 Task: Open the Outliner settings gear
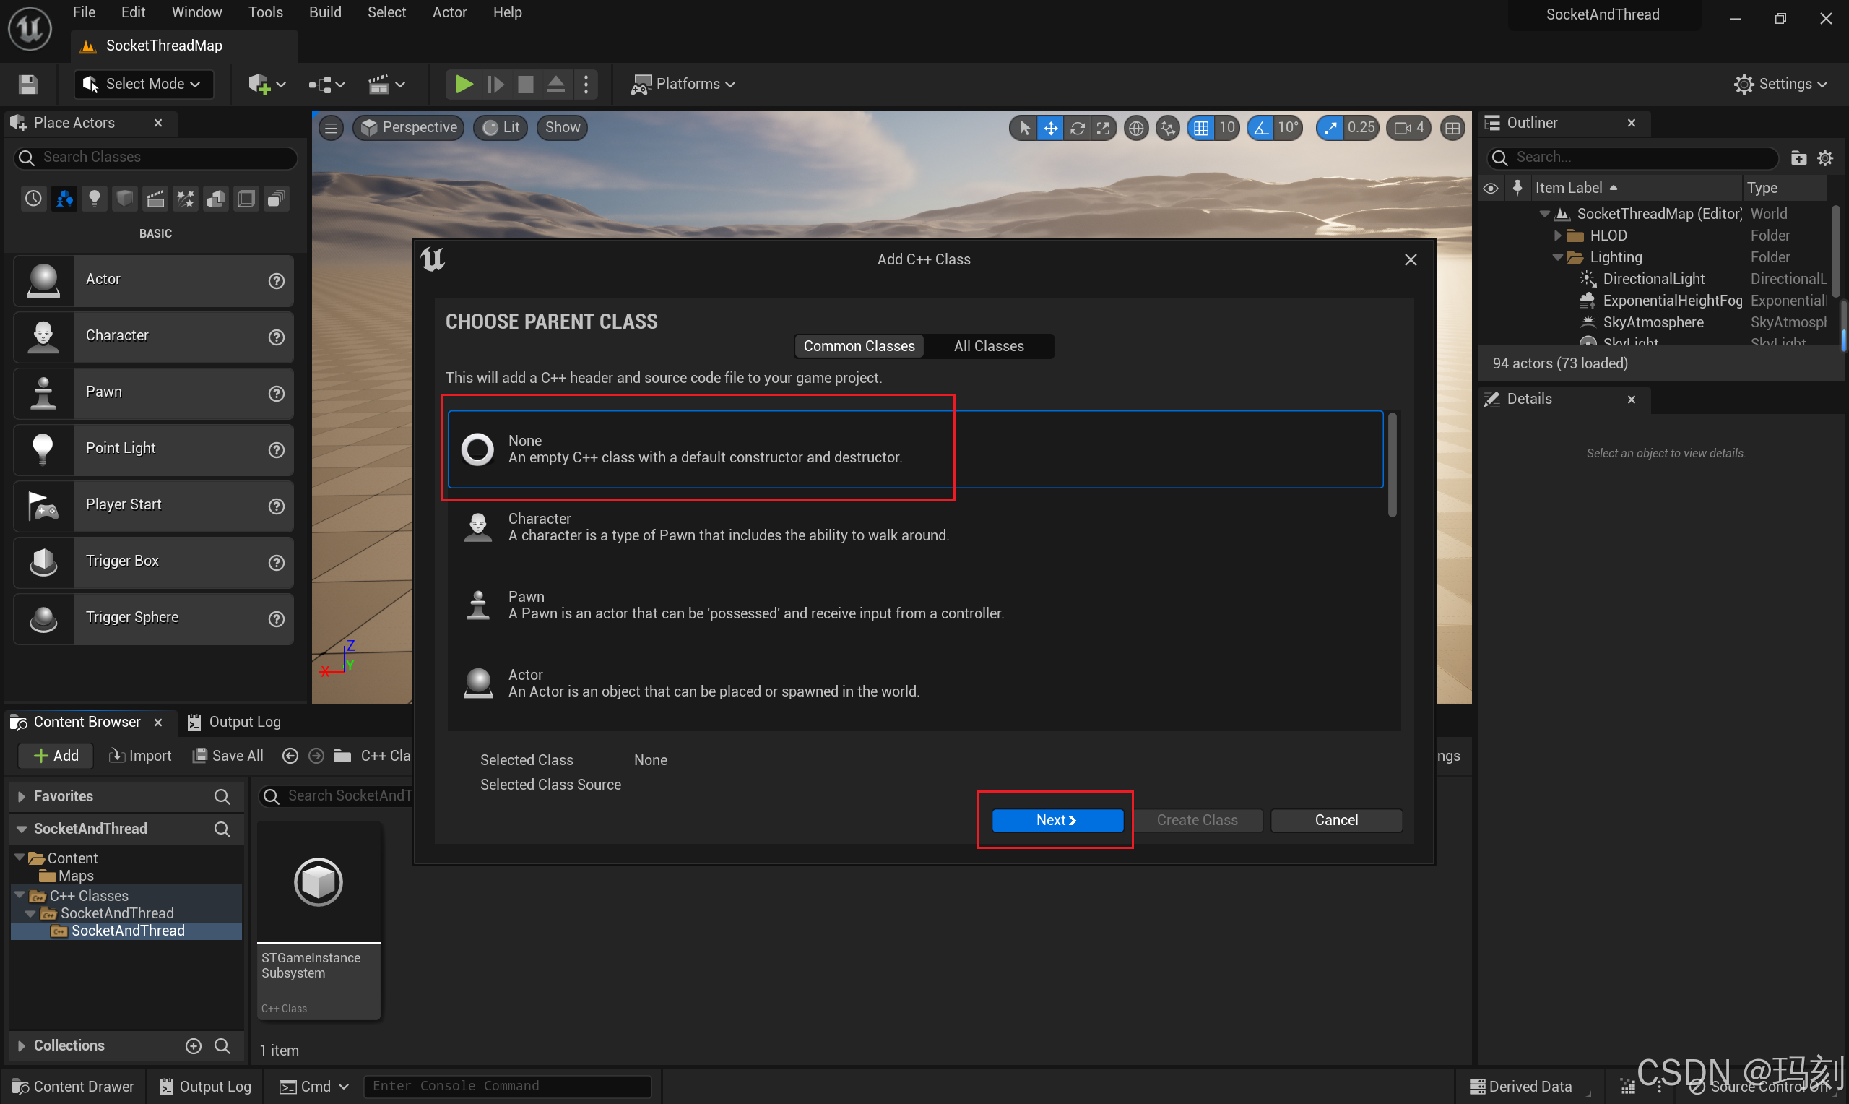click(1824, 158)
